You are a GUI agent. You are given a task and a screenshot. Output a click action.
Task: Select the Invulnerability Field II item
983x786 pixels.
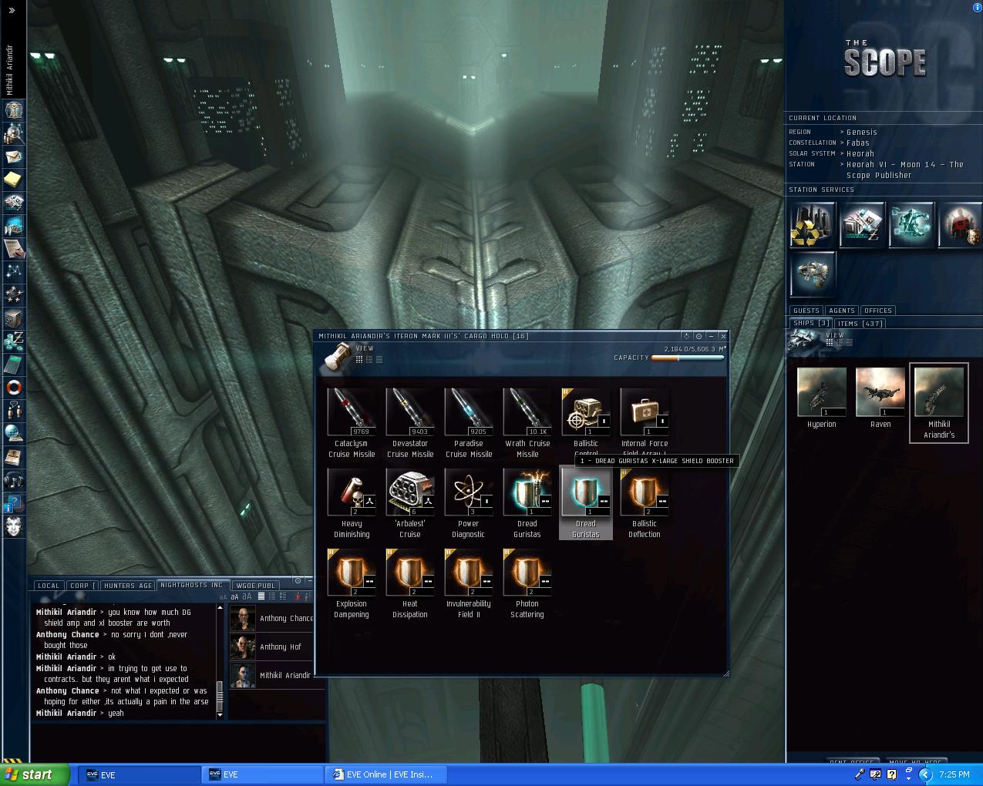(x=469, y=583)
